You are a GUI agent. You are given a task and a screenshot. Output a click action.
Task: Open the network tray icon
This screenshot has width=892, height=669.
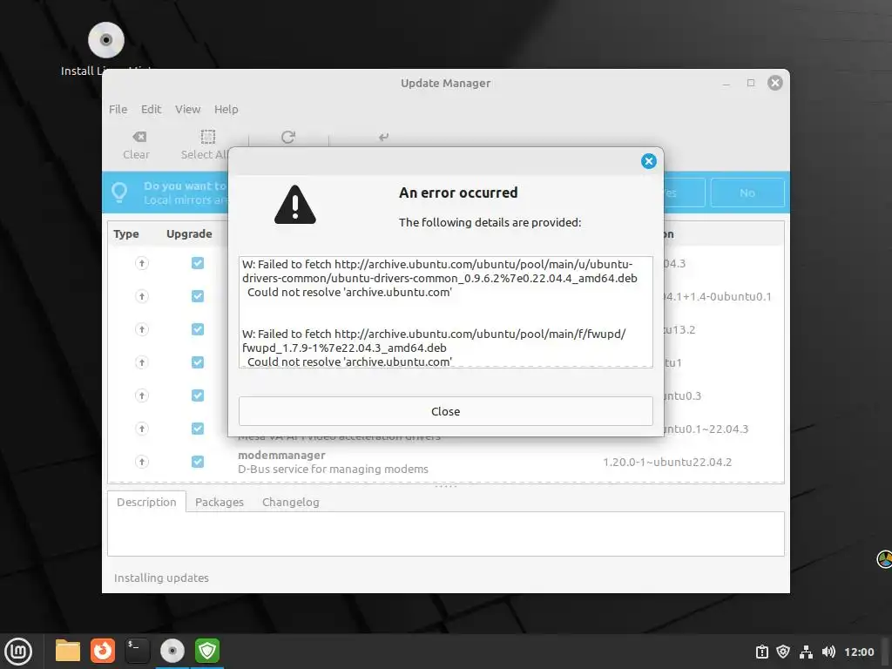click(x=806, y=652)
